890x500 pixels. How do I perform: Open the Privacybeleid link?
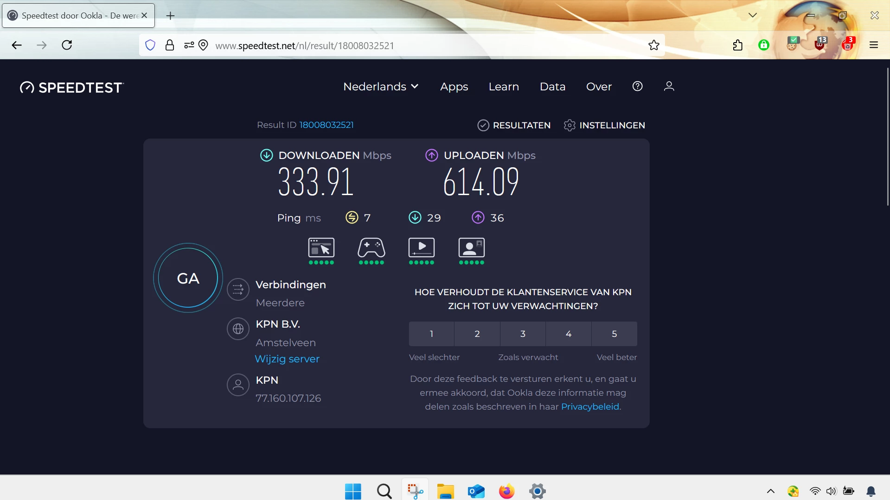(590, 406)
